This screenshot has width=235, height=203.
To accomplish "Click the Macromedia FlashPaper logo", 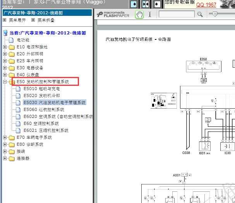I will pos(113,14).
